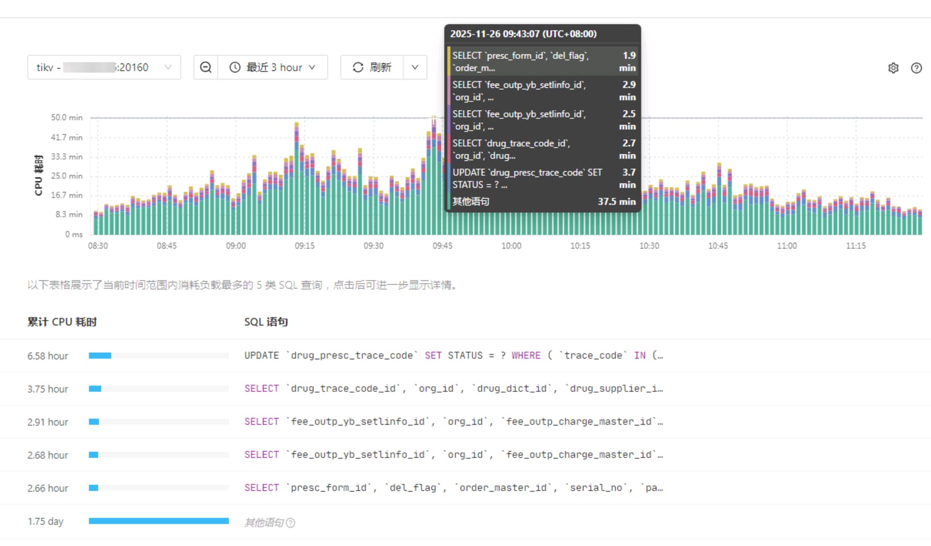This screenshot has width=931, height=546.
Task: Click the 其他语句 row in table
Action: coord(264,522)
